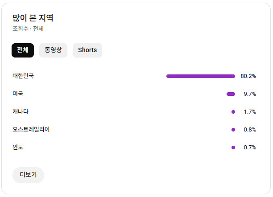Click the short purple bar for 미국

231,94
